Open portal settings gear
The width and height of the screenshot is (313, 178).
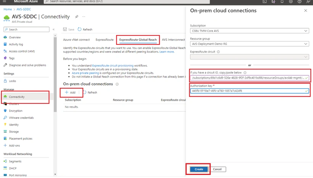(290, 2)
